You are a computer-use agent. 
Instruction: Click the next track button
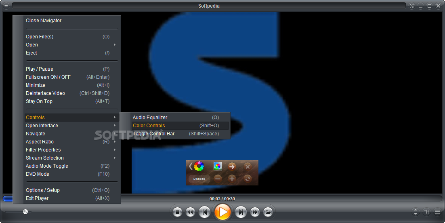point(241,212)
